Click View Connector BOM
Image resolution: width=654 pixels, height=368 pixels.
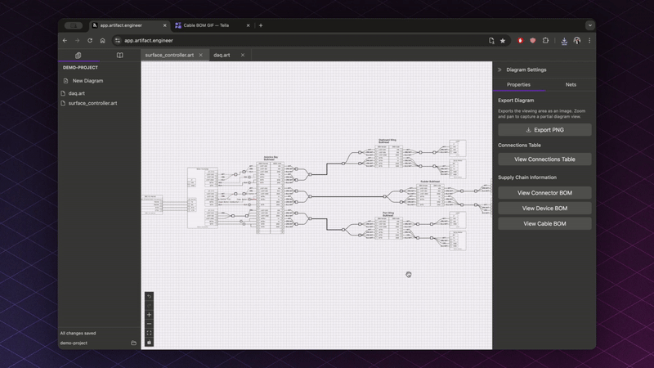click(x=544, y=193)
